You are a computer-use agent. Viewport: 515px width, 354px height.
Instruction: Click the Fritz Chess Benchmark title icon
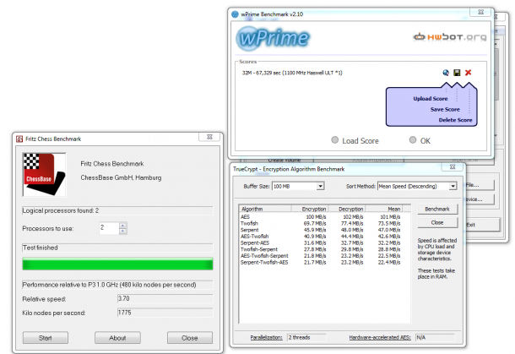click(x=19, y=139)
